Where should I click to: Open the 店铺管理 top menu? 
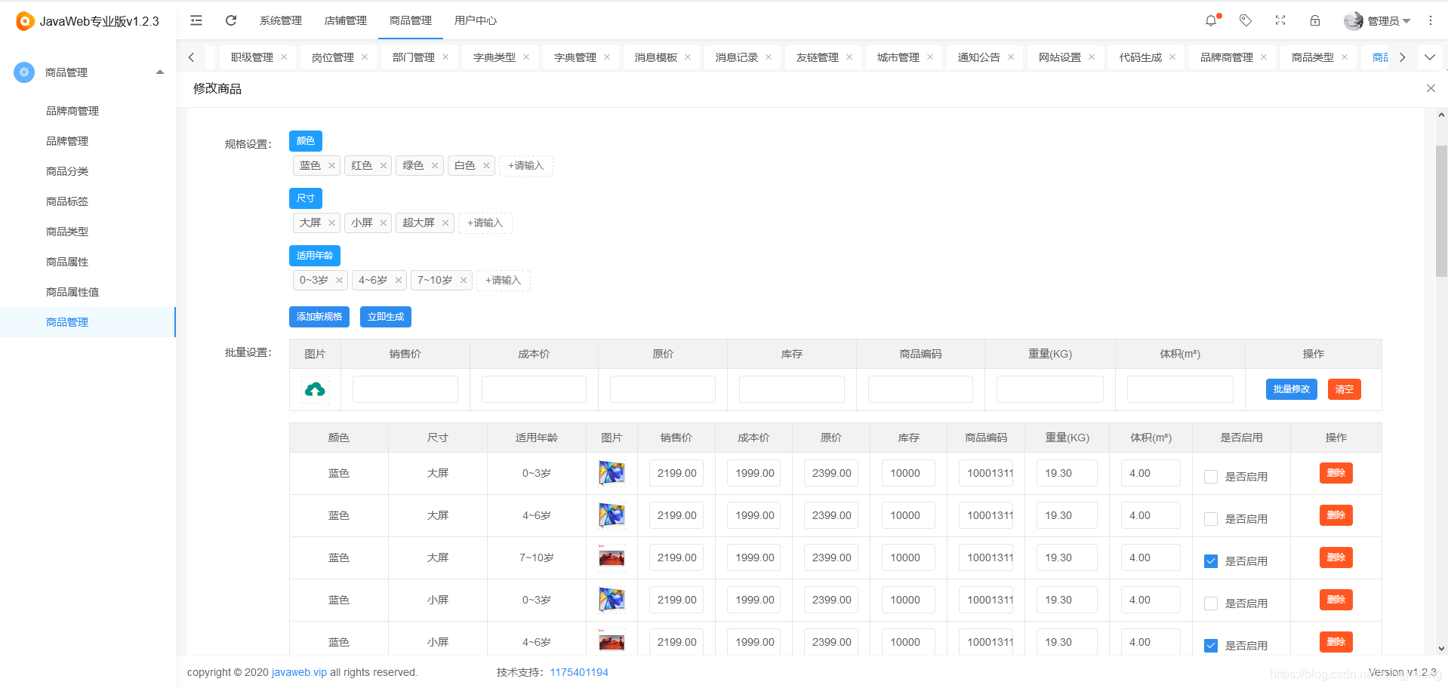346,20
